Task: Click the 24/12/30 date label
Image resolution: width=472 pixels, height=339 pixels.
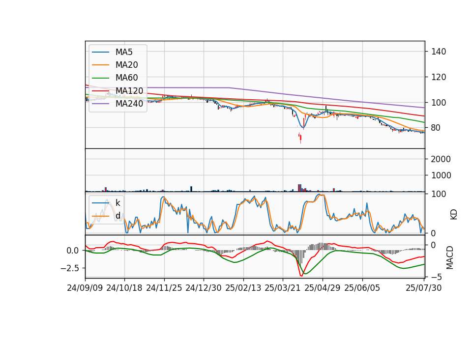Action: click(204, 288)
